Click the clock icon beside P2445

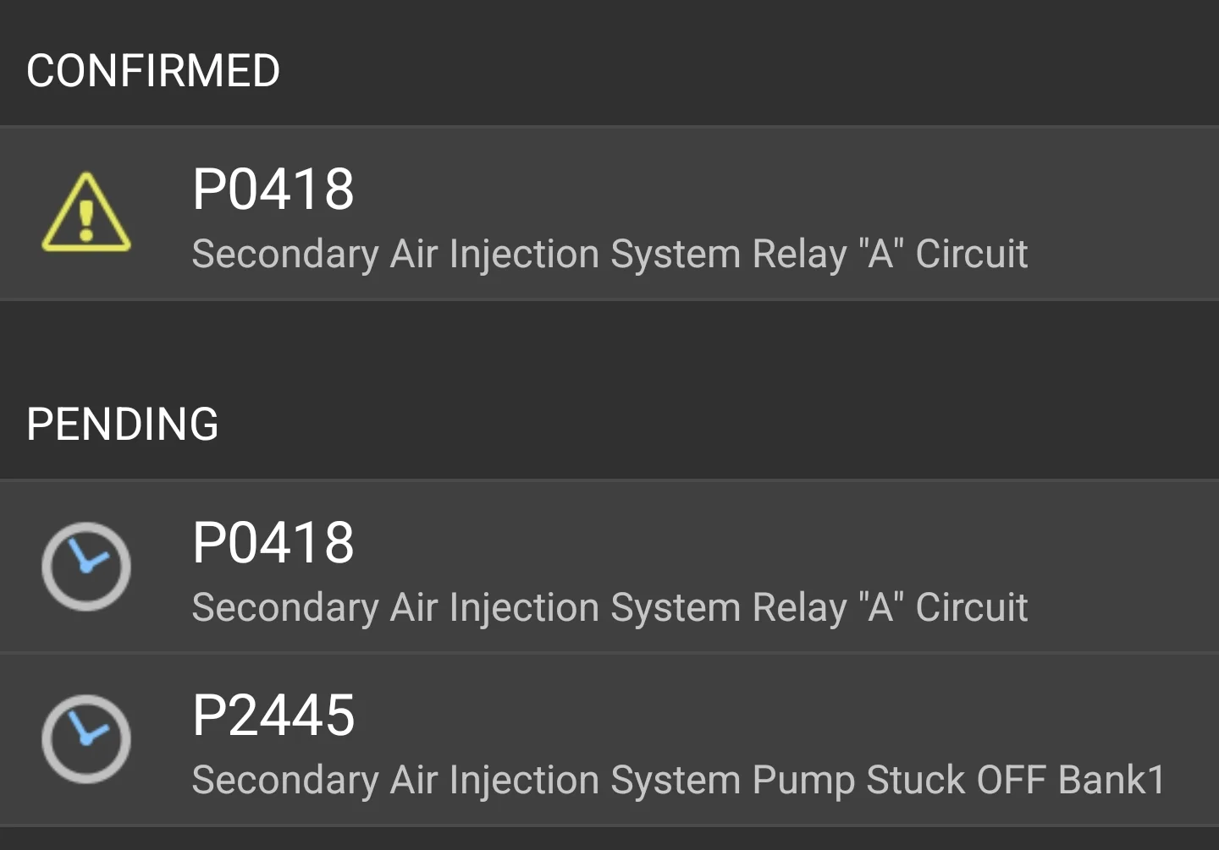(86, 739)
